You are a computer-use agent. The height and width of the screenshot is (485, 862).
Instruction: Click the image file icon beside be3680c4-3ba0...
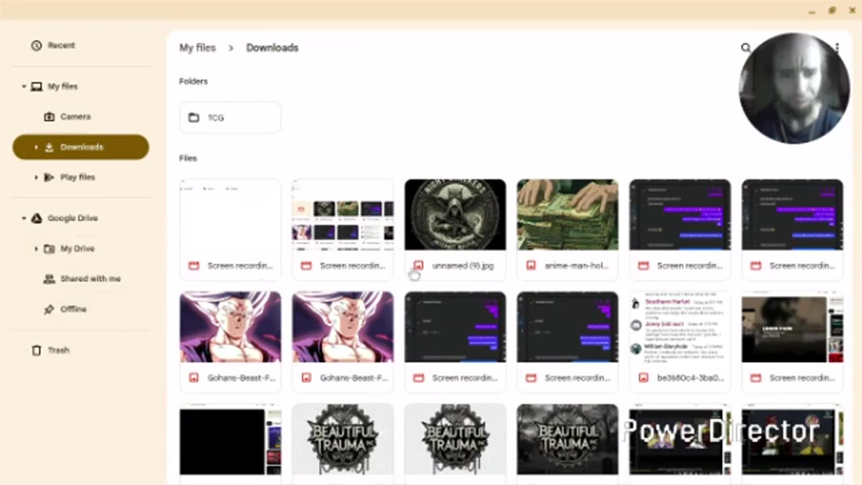coord(643,378)
